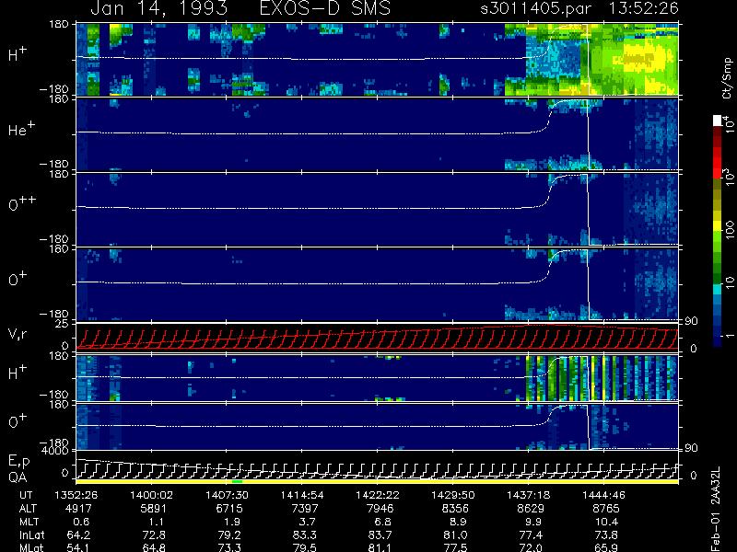Click the UT value '1352:26'
Screen dimensions: 737x552
(76, 495)
